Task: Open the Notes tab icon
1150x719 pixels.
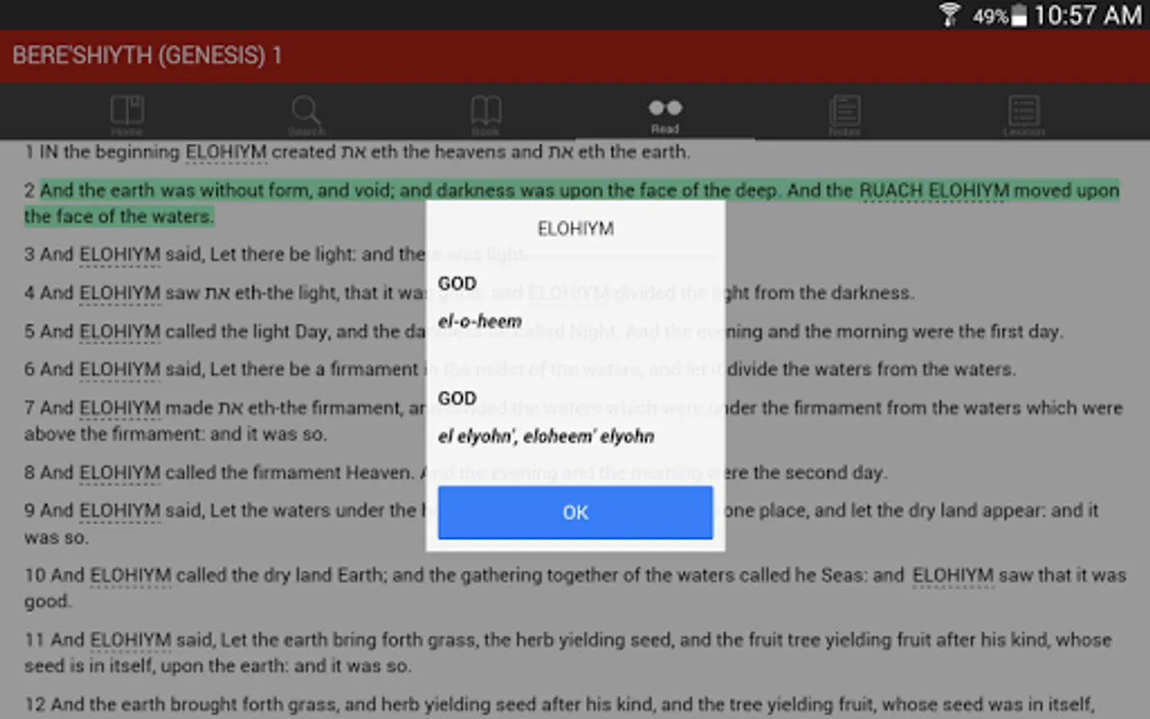Action: click(844, 115)
